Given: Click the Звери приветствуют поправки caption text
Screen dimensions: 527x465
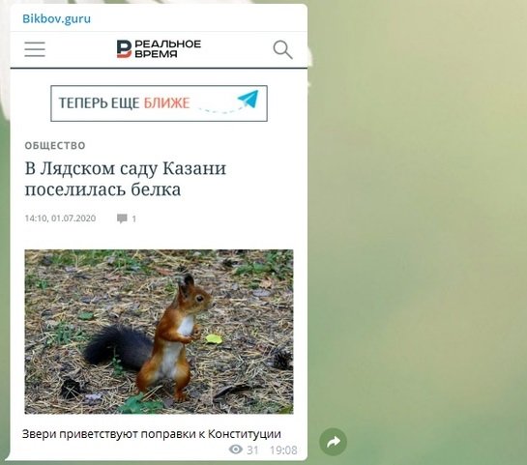Looking at the screenshot, I should (x=151, y=434).
